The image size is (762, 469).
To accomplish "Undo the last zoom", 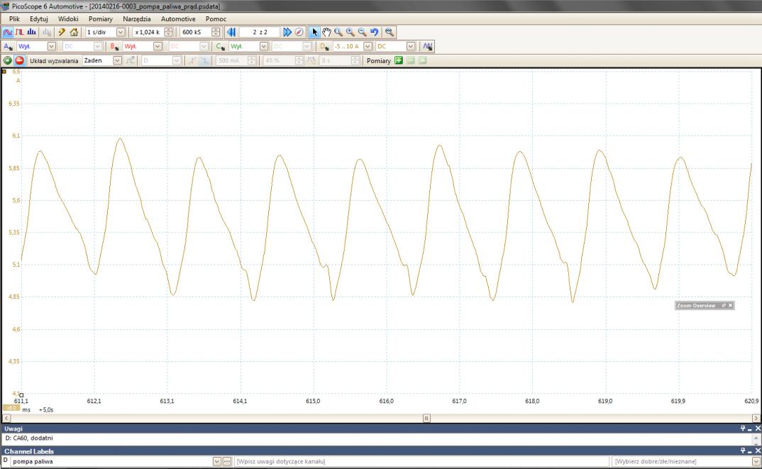I will pos(374,32).
